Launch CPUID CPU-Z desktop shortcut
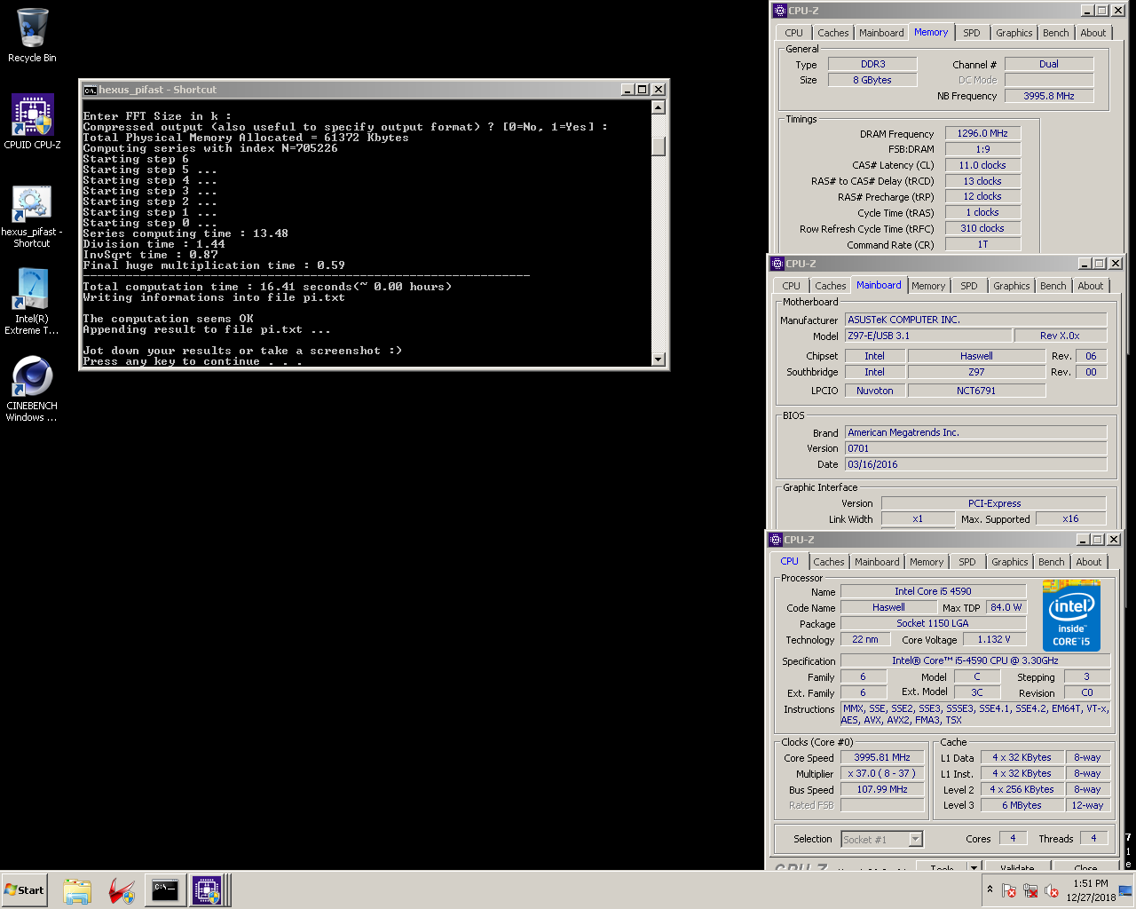1136x909 pixels. click(32, 122)
